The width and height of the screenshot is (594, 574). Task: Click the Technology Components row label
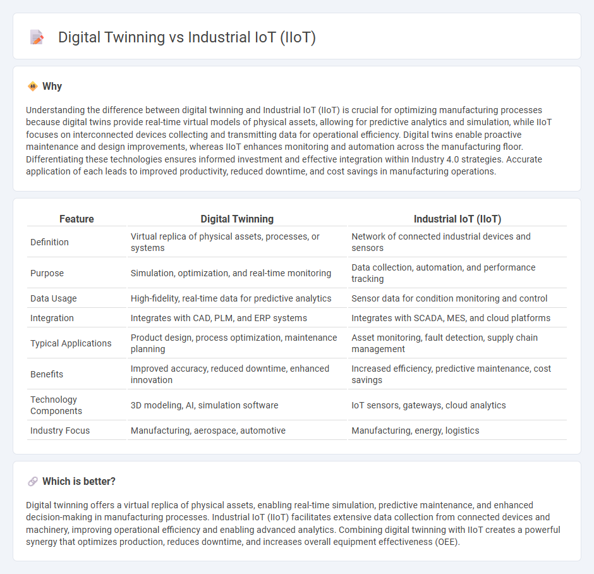click(56, 405)
